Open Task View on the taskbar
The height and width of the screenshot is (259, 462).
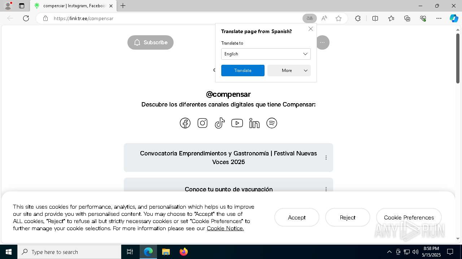[x=130, y=252]
